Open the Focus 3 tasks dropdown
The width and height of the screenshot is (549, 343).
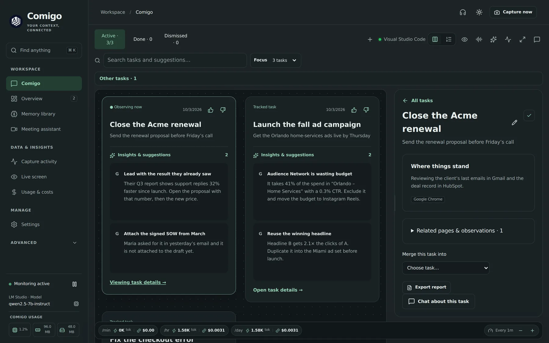point(275,60)
